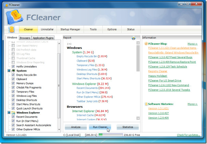The width and height of the screenshot is (207, 144).
Task: Uncheck Hotfix Uninstallers
Action: tap(13, 67)
